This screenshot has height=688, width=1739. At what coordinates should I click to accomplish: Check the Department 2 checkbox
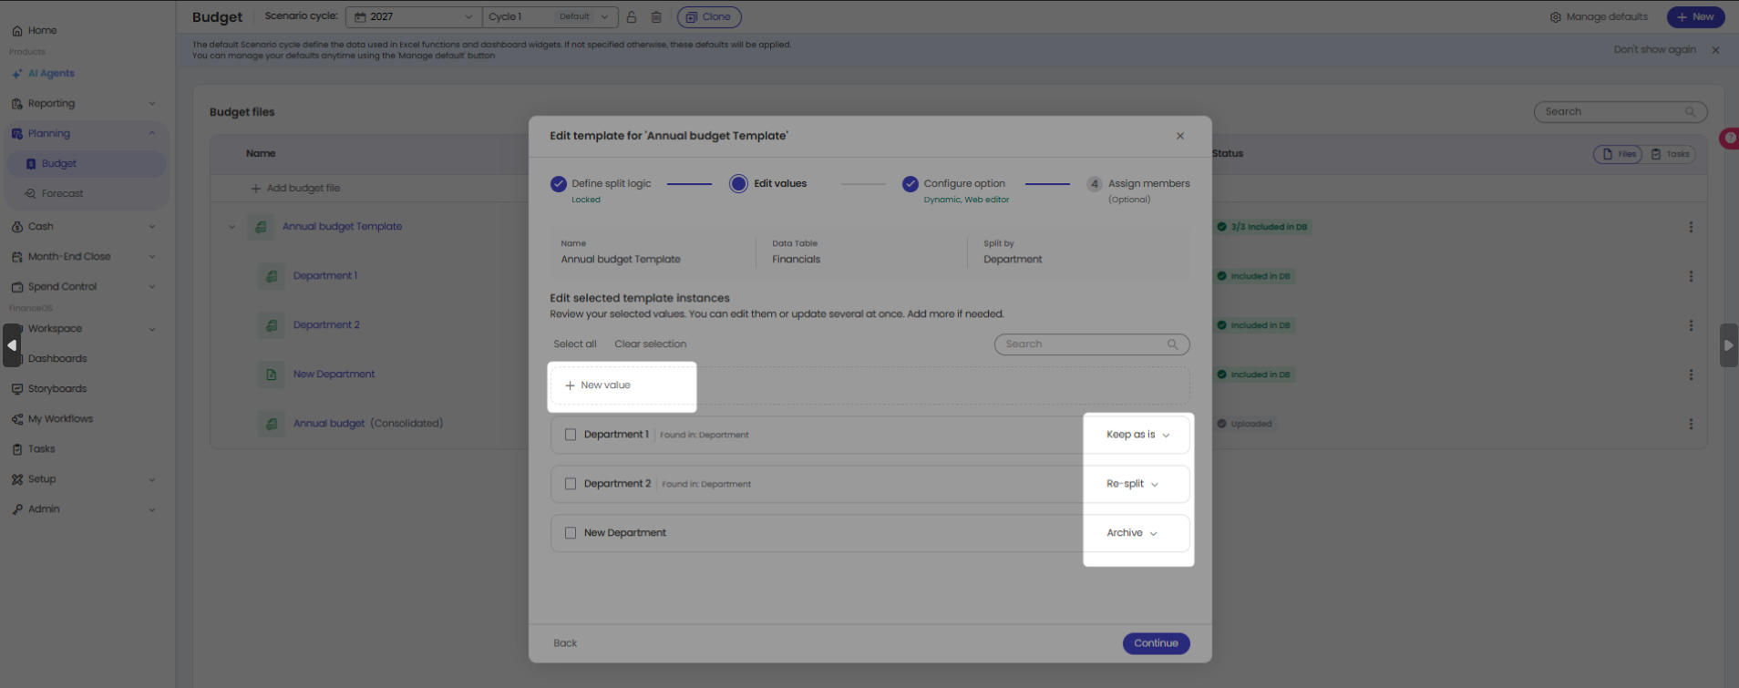coord(571,484)
